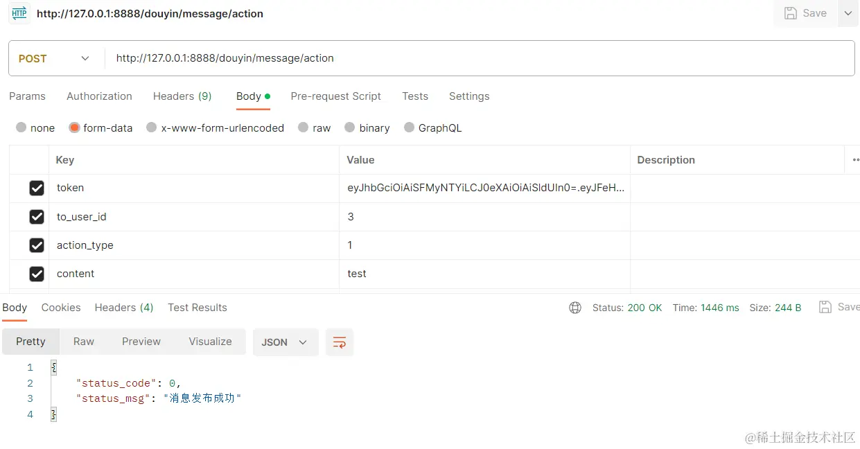
Task: Click the request URL input field
Action: (x=480, y=58)
